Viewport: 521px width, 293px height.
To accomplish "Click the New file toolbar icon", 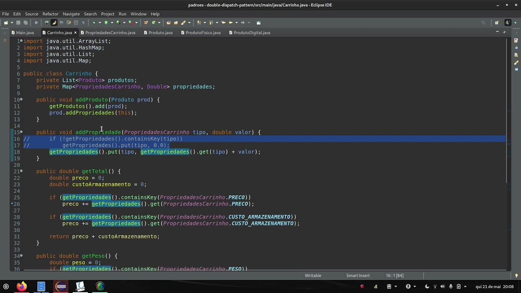I will pos(6,23).
